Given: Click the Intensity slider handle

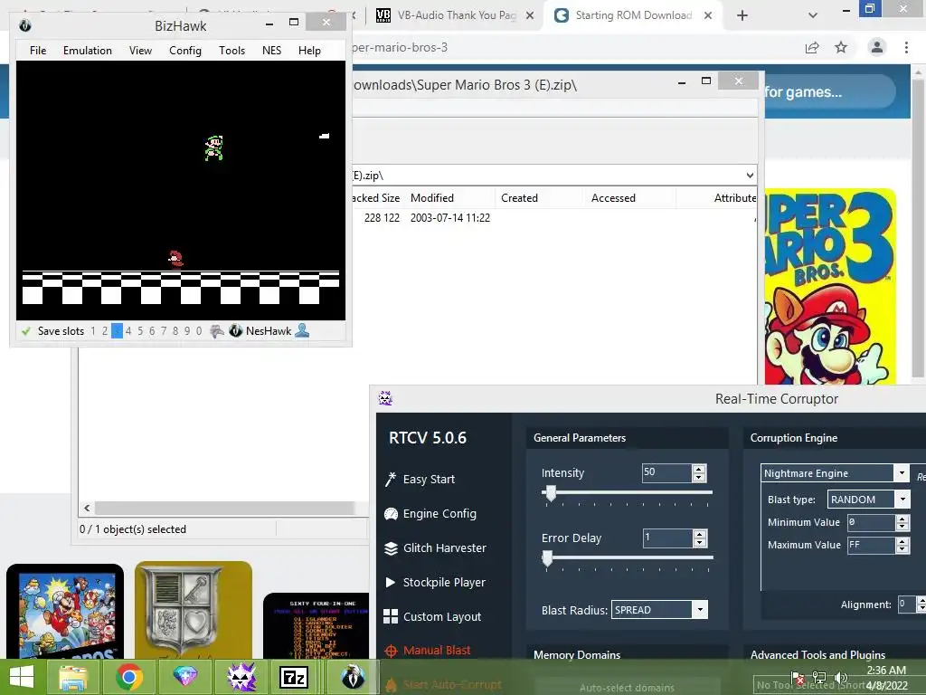Looking at the screenshot, I should tap(551, 493).
